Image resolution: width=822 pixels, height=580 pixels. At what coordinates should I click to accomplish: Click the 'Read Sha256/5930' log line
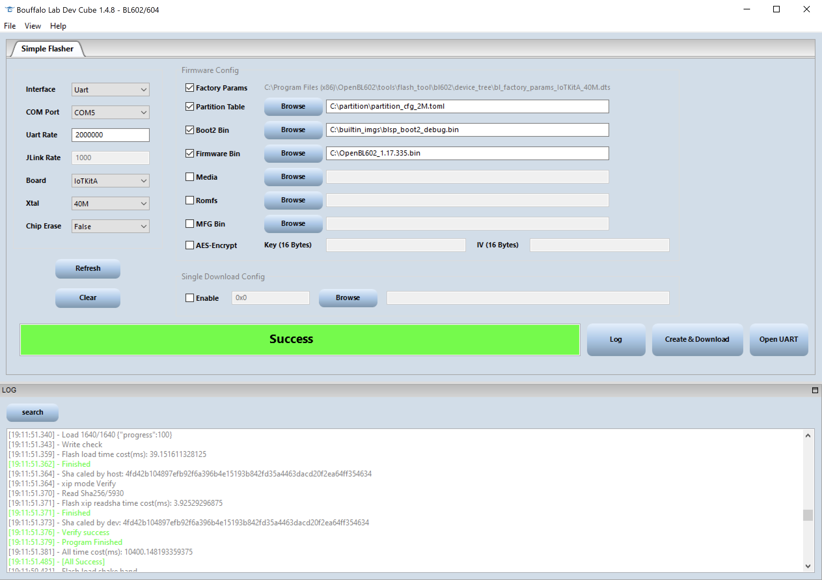(66, 493)
